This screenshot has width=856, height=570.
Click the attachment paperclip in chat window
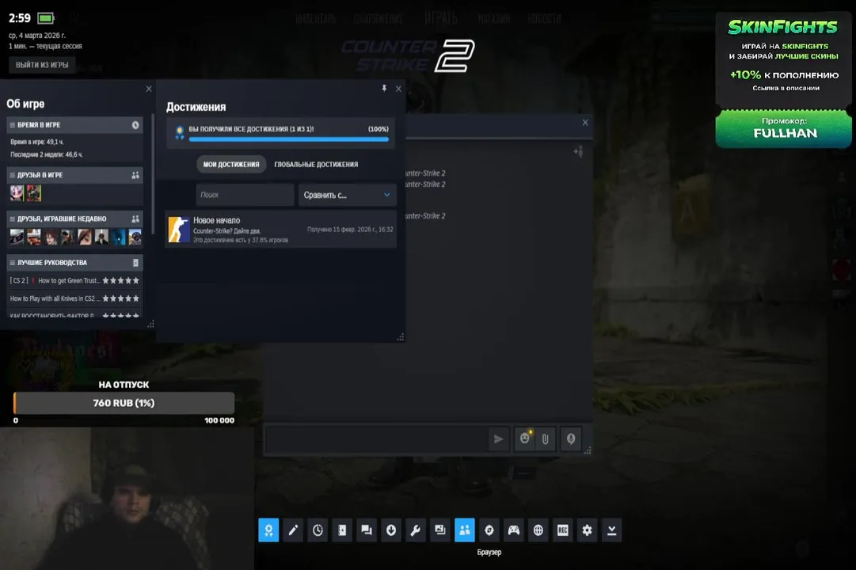pyautogui.click(x=545, y=439)
